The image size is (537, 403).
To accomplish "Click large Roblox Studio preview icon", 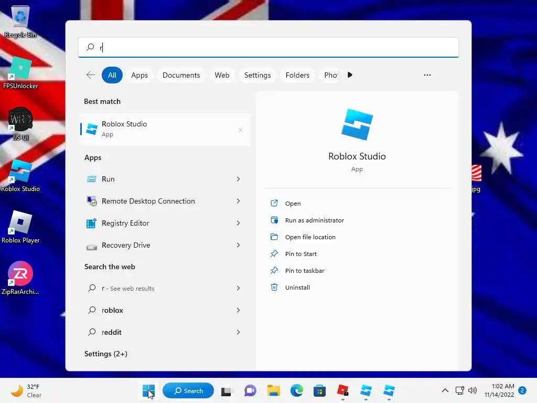I will (357, 124).
